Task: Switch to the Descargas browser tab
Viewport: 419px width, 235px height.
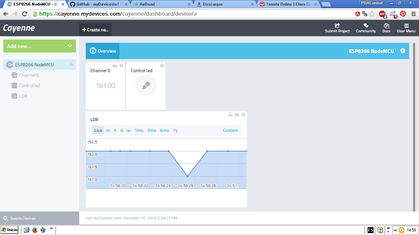Action: [x=225, y=4]
